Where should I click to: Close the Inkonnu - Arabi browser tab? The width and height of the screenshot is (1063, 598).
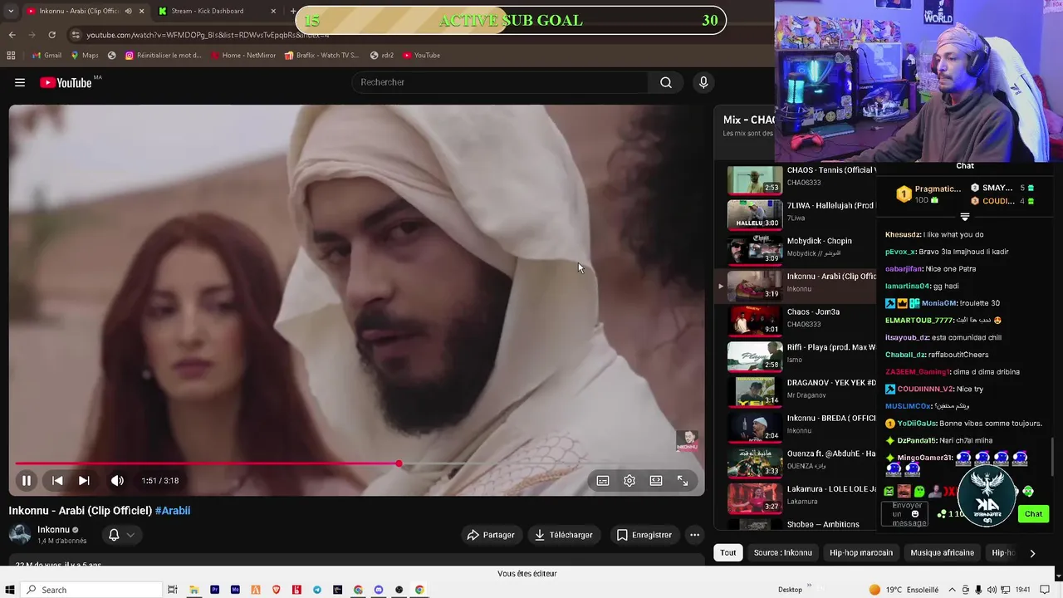point(141,11)
